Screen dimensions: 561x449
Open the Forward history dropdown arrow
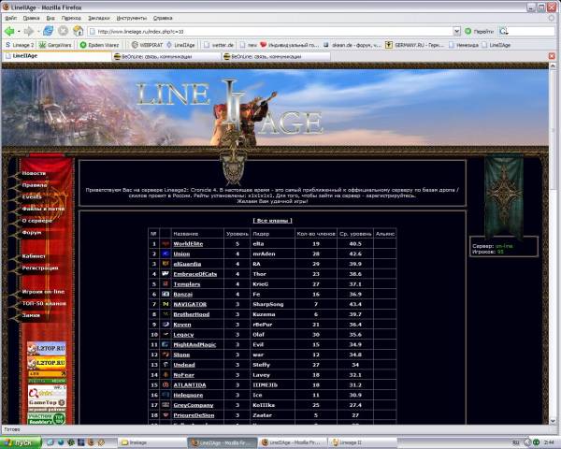click(38, 32)
